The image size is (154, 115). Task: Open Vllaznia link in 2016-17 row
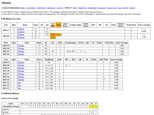click(21, 74)
